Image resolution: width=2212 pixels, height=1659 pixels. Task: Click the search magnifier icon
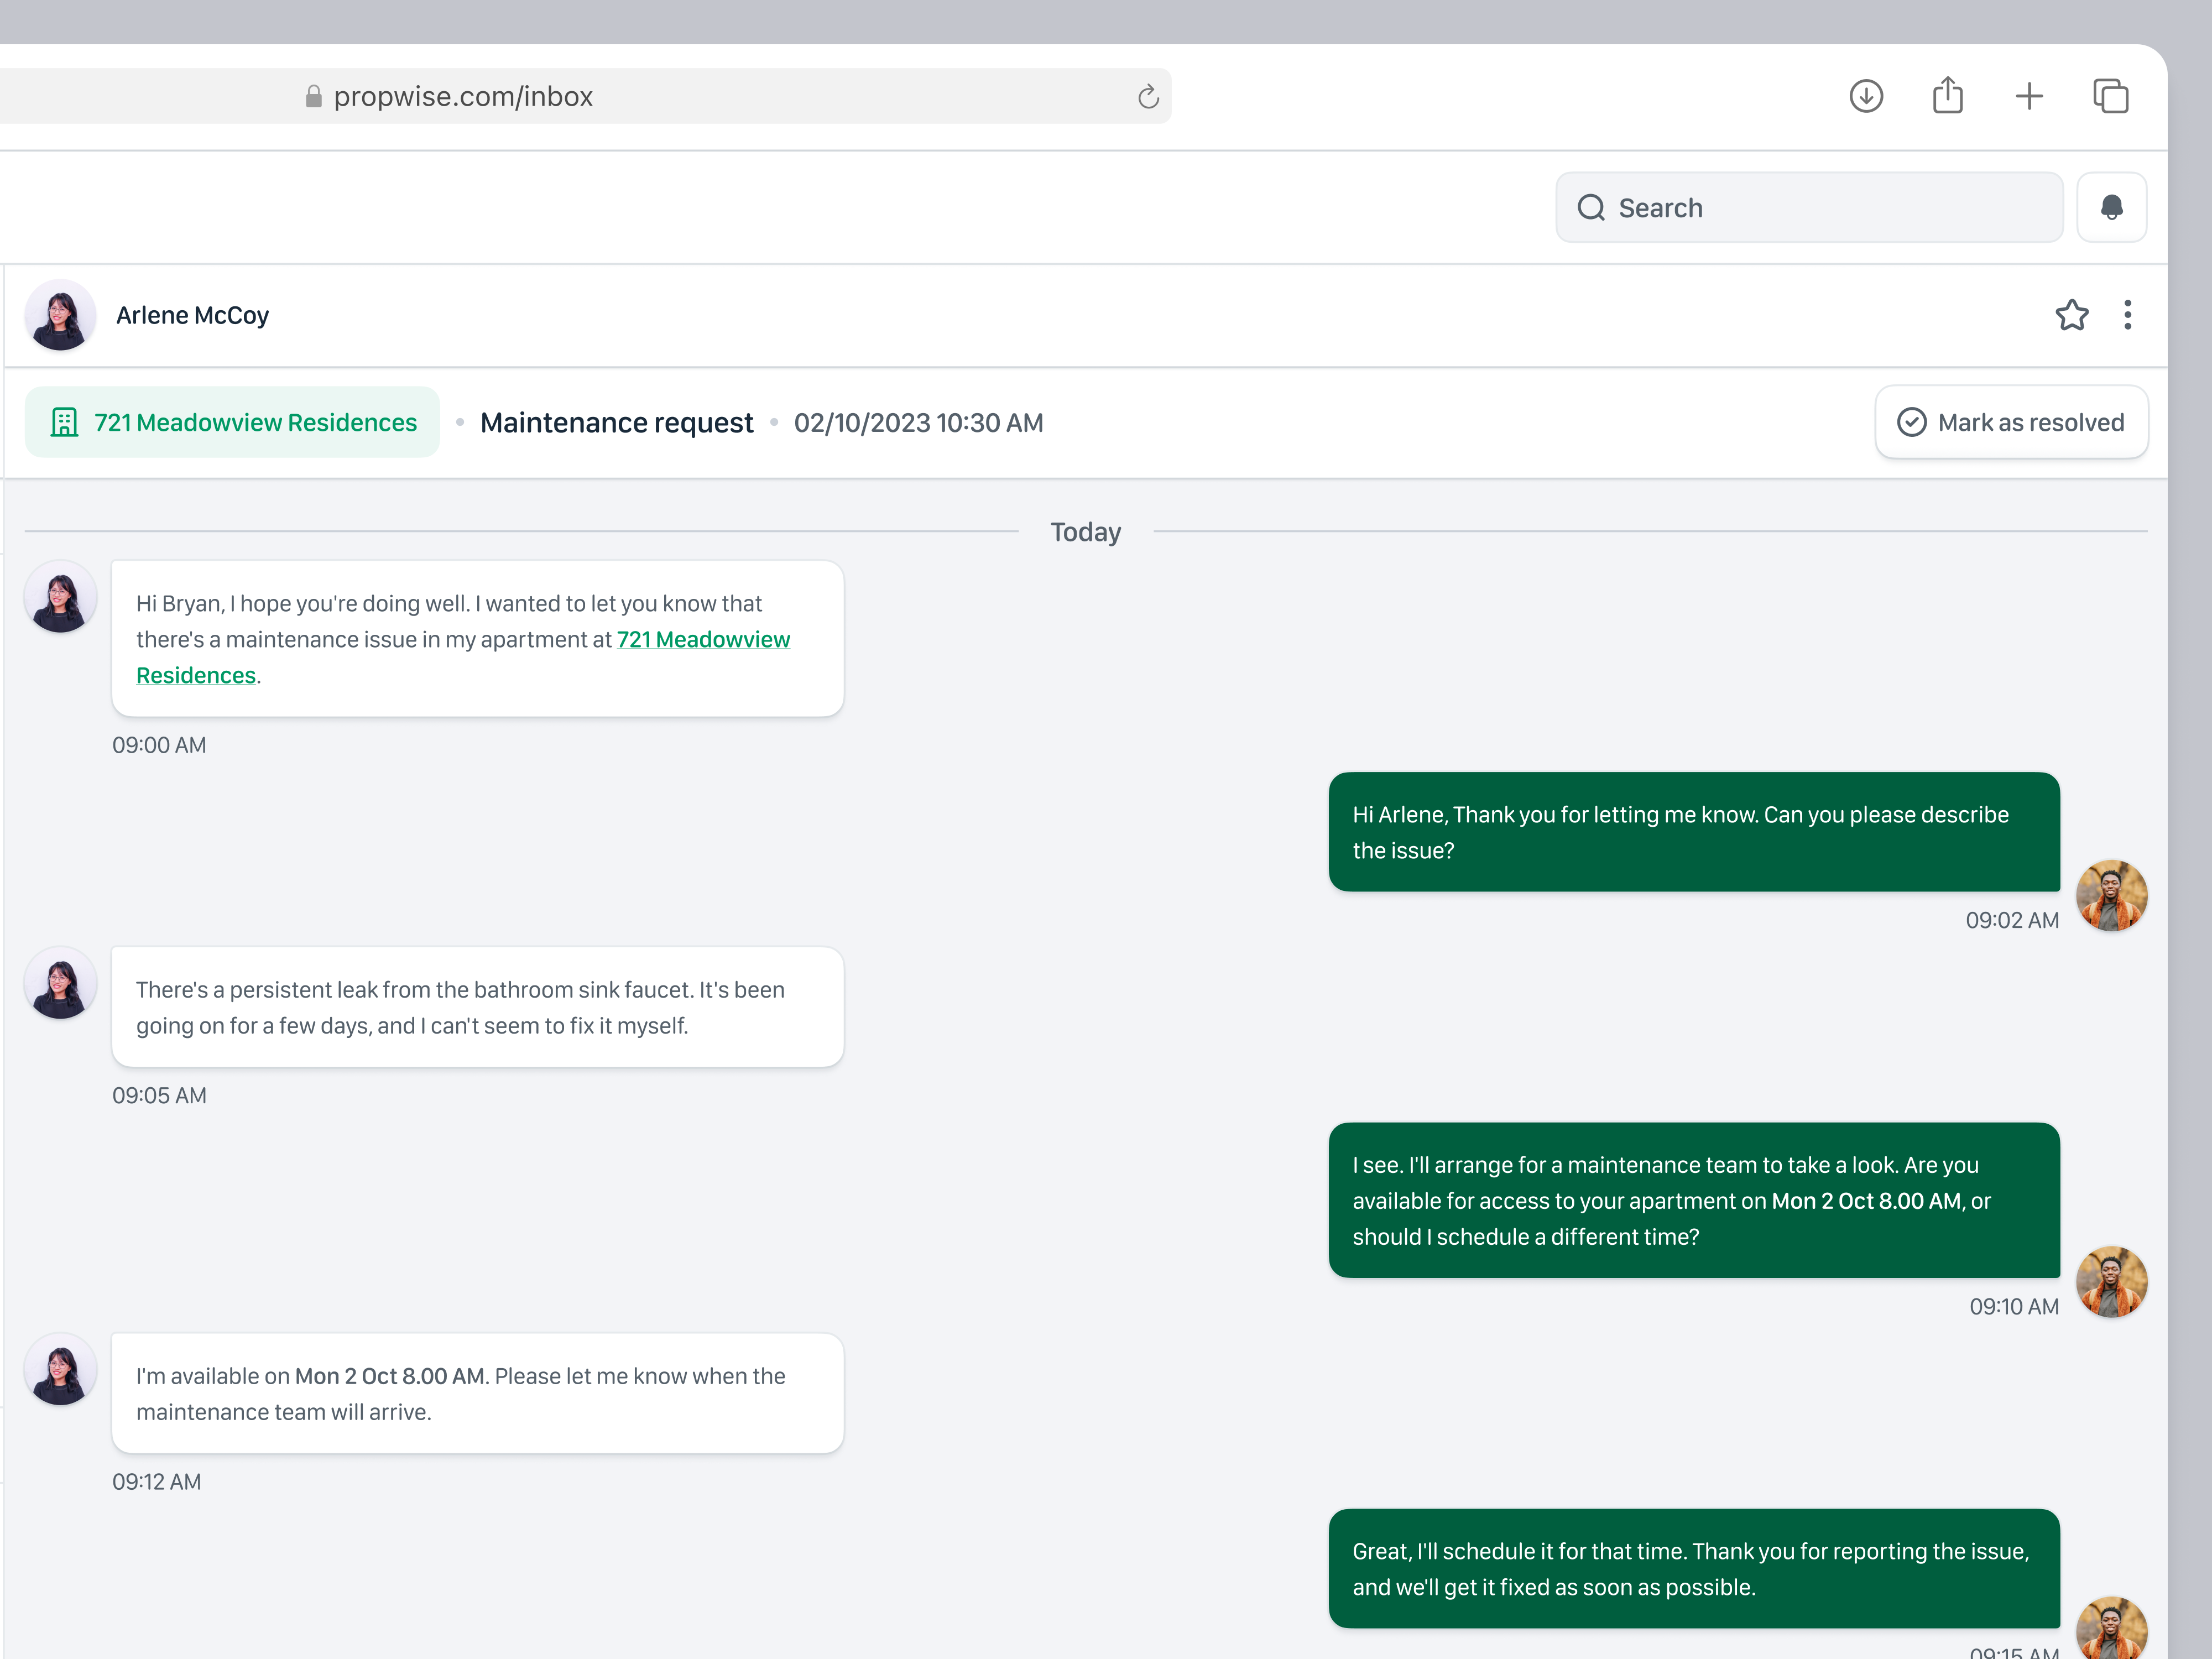[x=1592, y=207]
